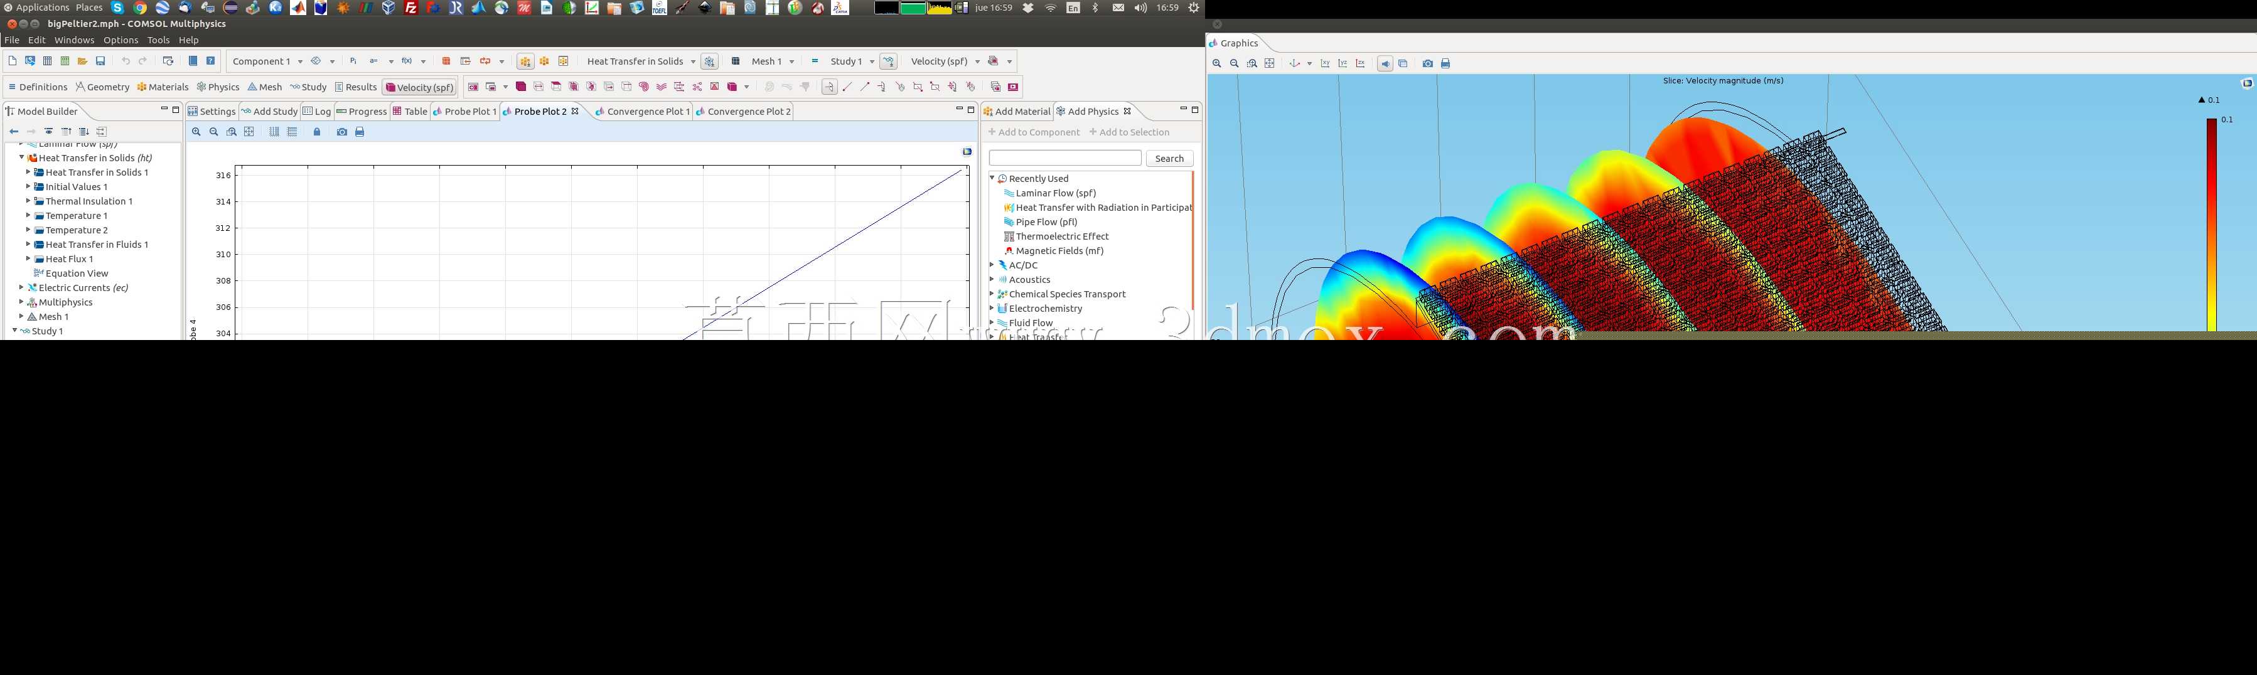Toggle Graphics transparency button
2257x675 pixels.
1403,64
